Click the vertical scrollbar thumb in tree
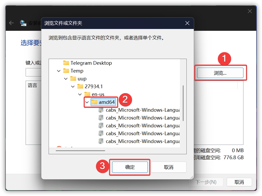The width and height of the screenshot is (262, 196). 183,103
